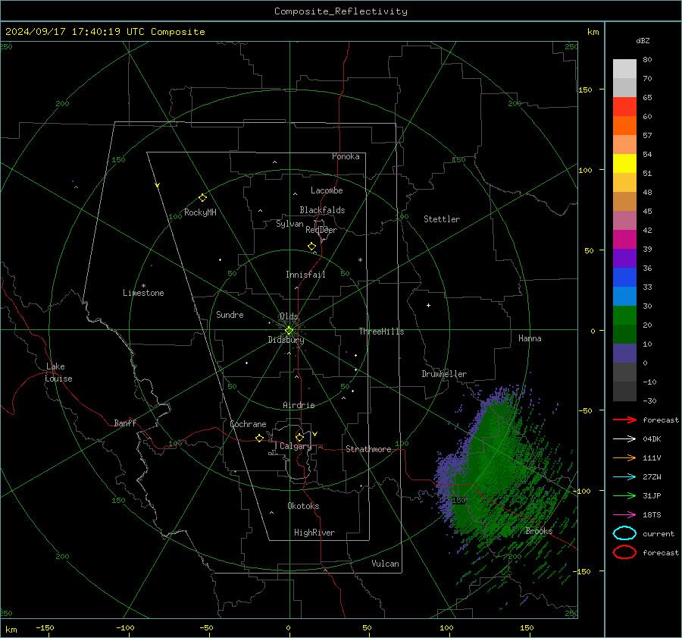682x638 pixels.
Task: Select the Hanna label on the map
Action: [530, 338]
